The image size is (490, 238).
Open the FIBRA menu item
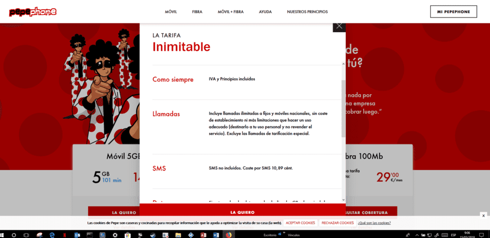click(x=197, y=12)
